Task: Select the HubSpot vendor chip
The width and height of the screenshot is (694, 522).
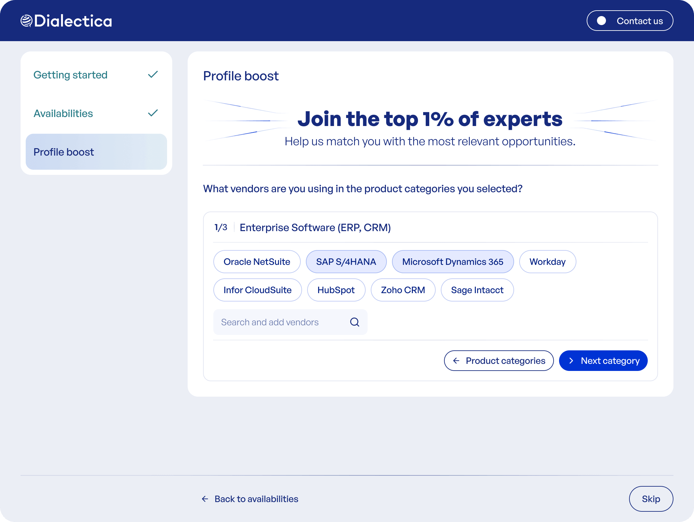Action: tap(336, 290)
